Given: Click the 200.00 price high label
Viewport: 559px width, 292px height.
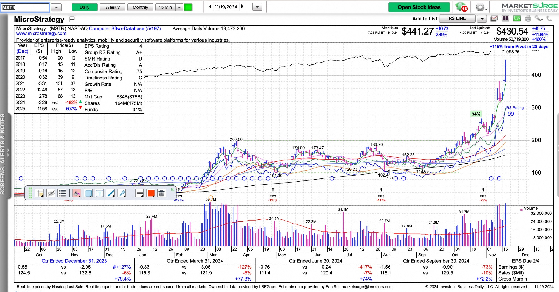Looking at the screenshot, I should [x=236, y=139].
